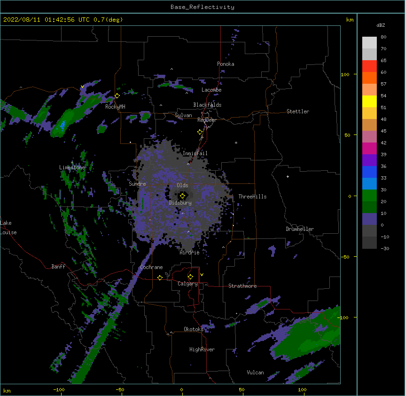Image resolution: width=405 pixels, height=396 pixels.
Task: Click the Innisfail city label
Action: pyautogui.click(x=195, y=153)
